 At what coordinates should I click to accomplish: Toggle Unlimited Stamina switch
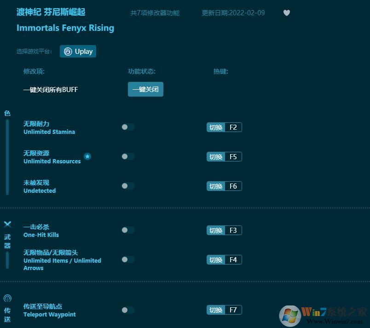[128, 127]
